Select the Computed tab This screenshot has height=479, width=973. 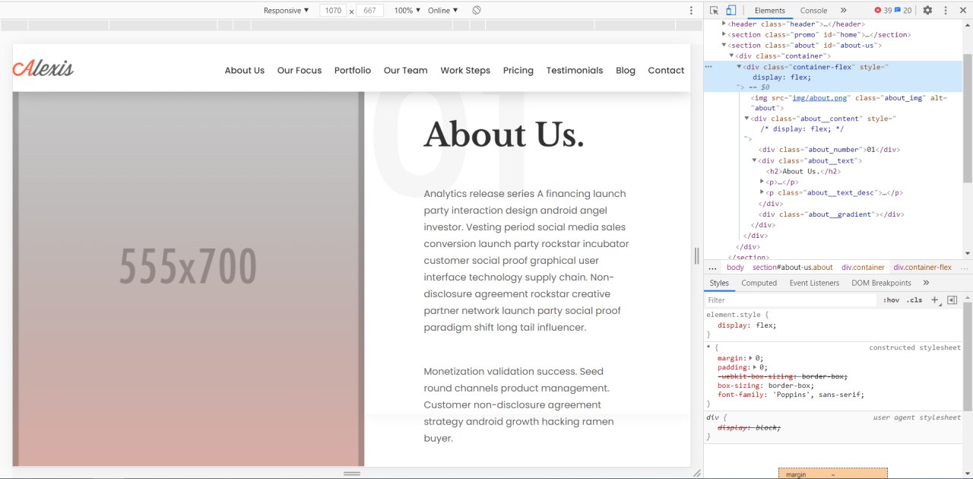click(x=759, y=283)
